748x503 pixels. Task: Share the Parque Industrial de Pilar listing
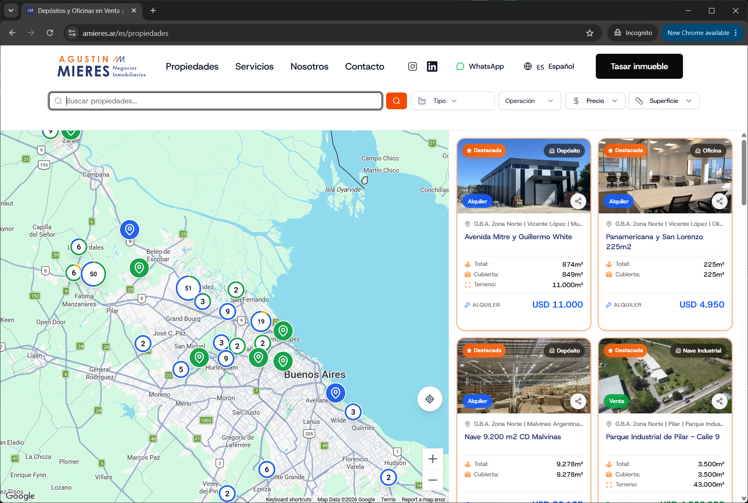pos(719,401)
